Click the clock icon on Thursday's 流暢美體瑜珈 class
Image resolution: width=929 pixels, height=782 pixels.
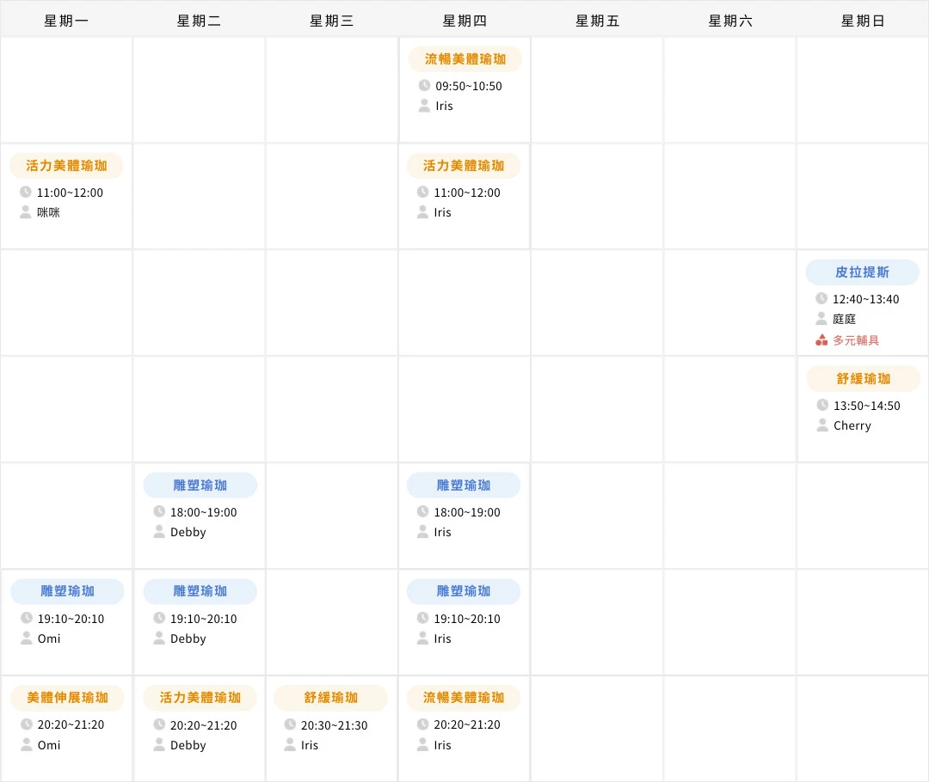[x=422, y=86]
